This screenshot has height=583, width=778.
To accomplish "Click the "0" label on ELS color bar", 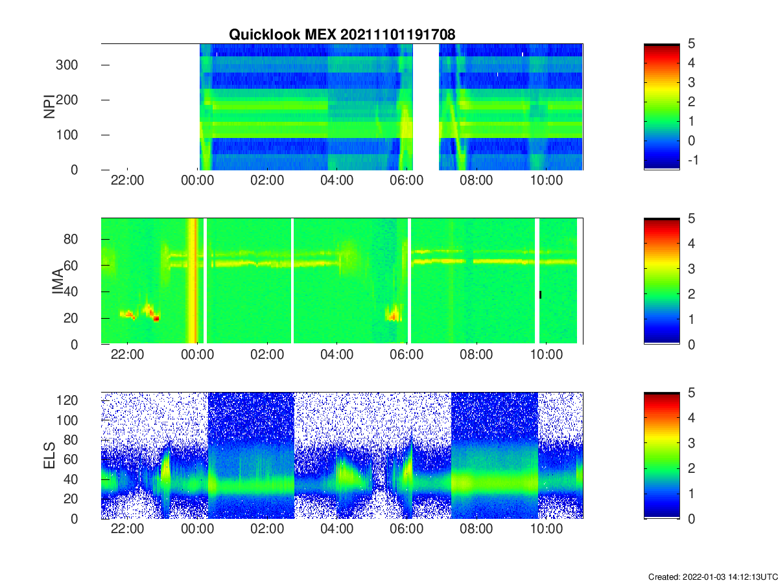I will (x=692, y=519).
